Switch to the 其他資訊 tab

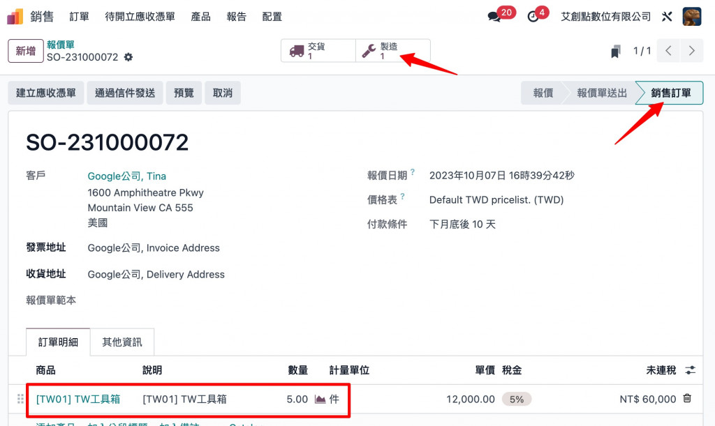[x=122, y=342]
